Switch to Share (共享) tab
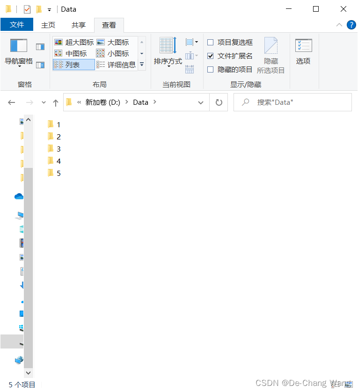The image size is (358, 392). 79,25
